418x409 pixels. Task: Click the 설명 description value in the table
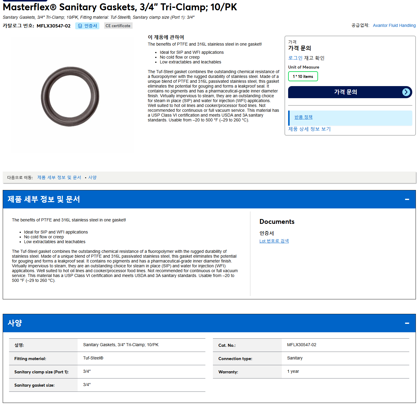121,345
